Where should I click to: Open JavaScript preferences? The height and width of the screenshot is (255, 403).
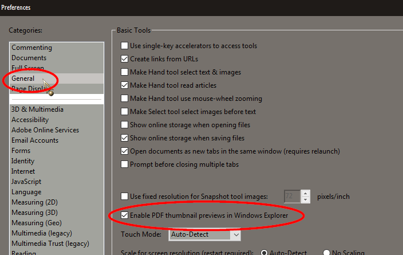tap(57, 182)
